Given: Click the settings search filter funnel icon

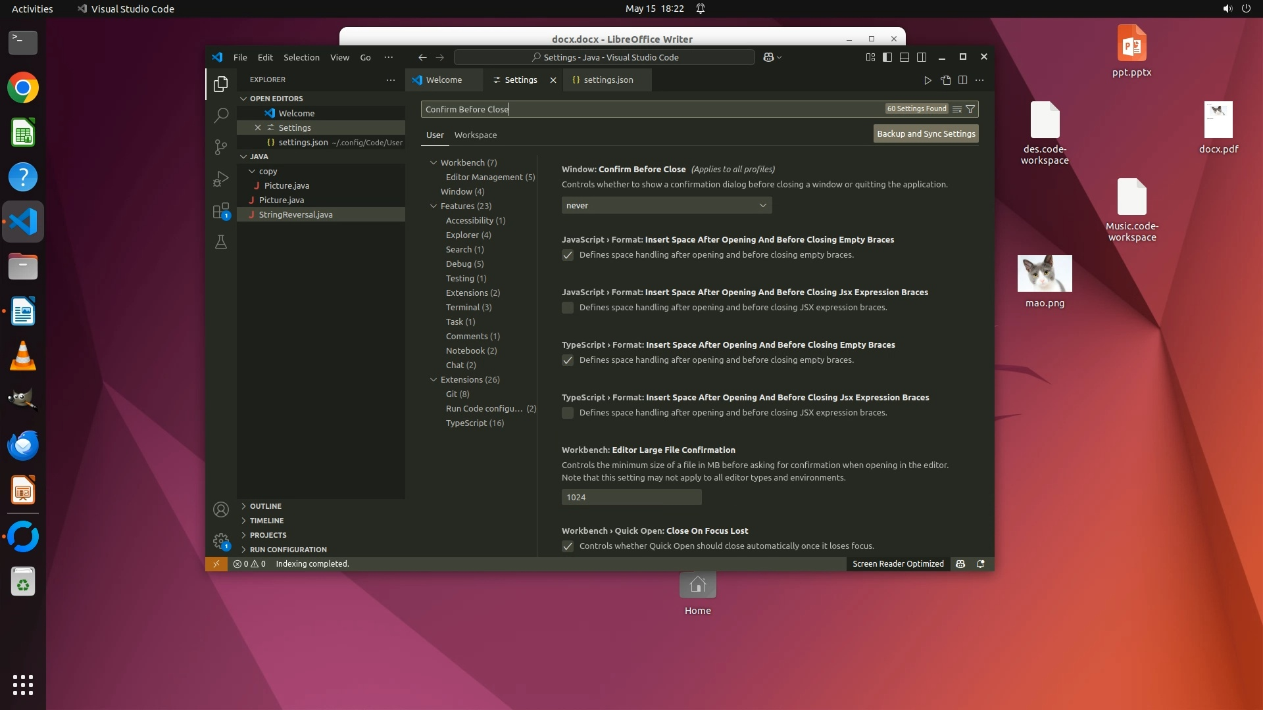Looking at the screenshot, I should tap(970, 109).
